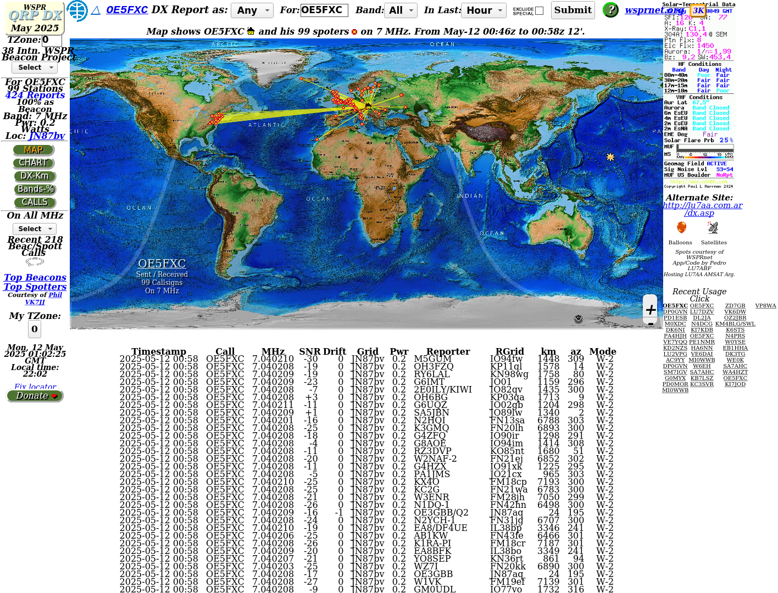The height and width of the screenshot is (593, 778).
Task: Open the In Last Hour dropdown
Action: tap(484, 10)
